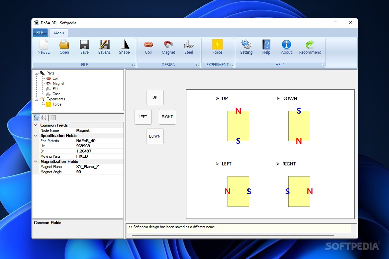Set magnet direction with UP button

click(x=155, y=97)
